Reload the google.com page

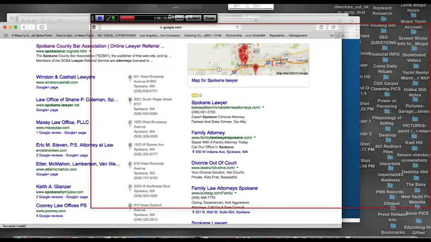(x=238, y=27)
